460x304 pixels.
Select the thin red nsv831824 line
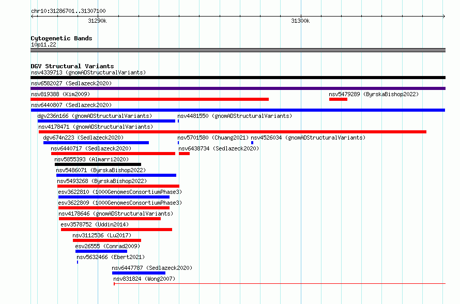(x=280, y=284)
